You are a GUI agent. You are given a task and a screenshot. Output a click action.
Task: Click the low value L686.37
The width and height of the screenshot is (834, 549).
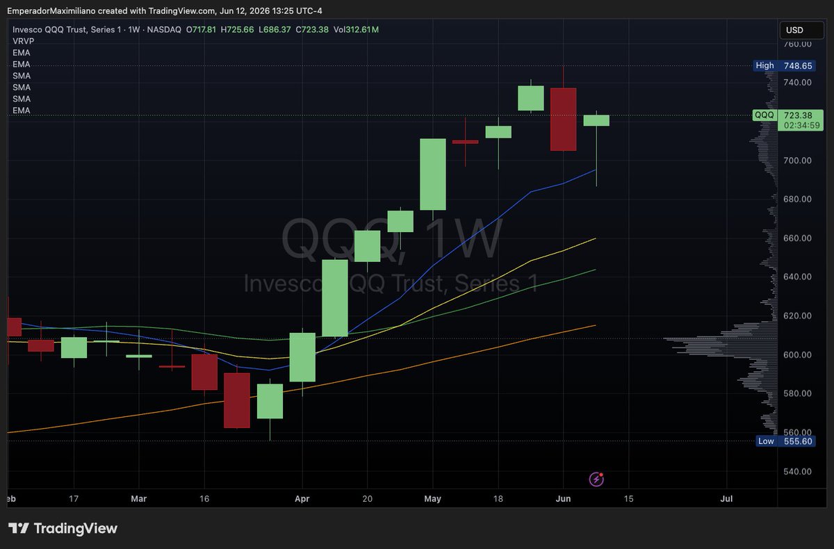[x=276, y=29]
